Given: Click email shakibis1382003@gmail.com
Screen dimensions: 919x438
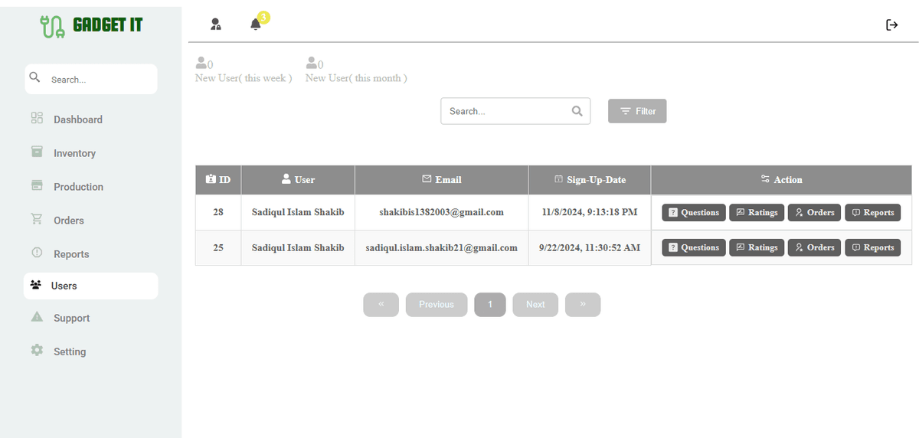Looking at the screenshot, I should (441, 212).
